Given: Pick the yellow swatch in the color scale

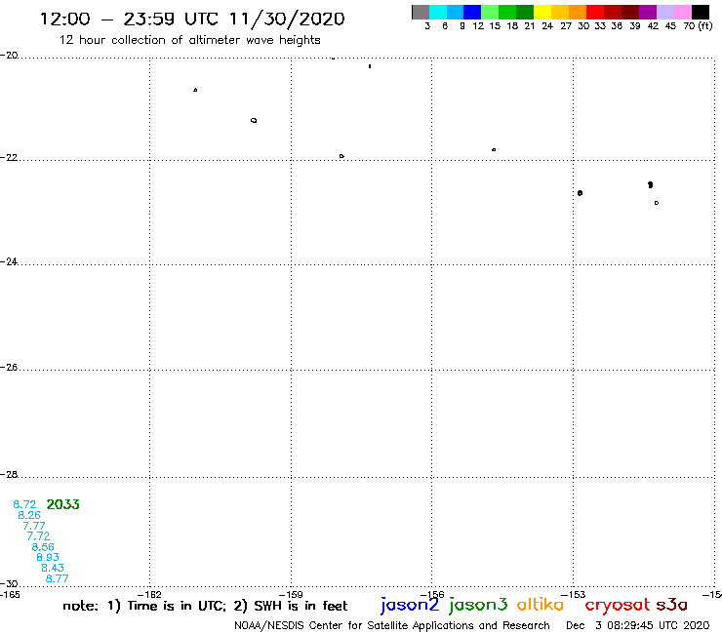Looking at the screenshot, I should click(x=542, y=12).
